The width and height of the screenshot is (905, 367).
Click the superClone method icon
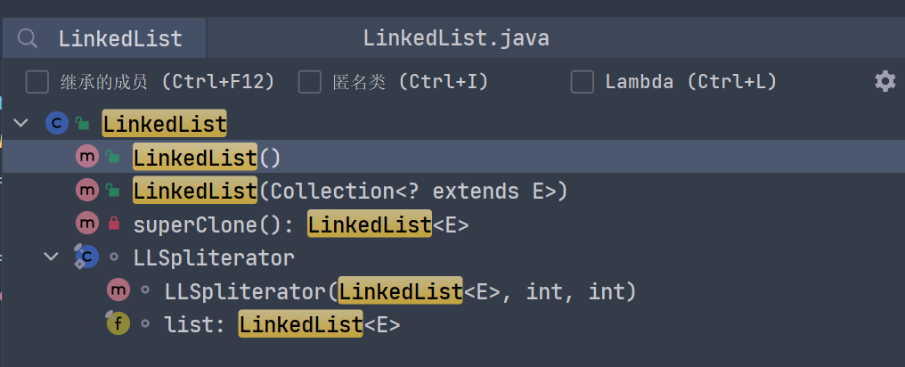(86, 224)
